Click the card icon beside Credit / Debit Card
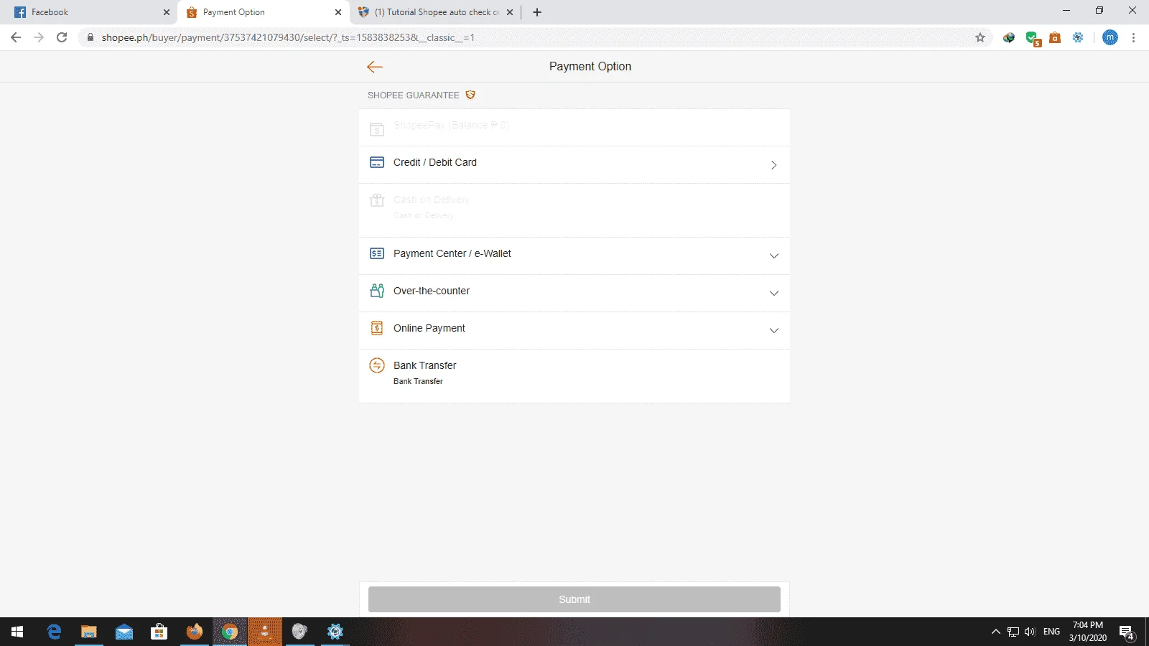Screen dimensions: 1149x646 377,162
